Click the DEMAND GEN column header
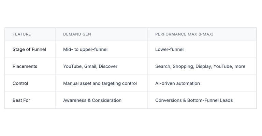This screenshot has width=262, height=136. click(77, 34)
